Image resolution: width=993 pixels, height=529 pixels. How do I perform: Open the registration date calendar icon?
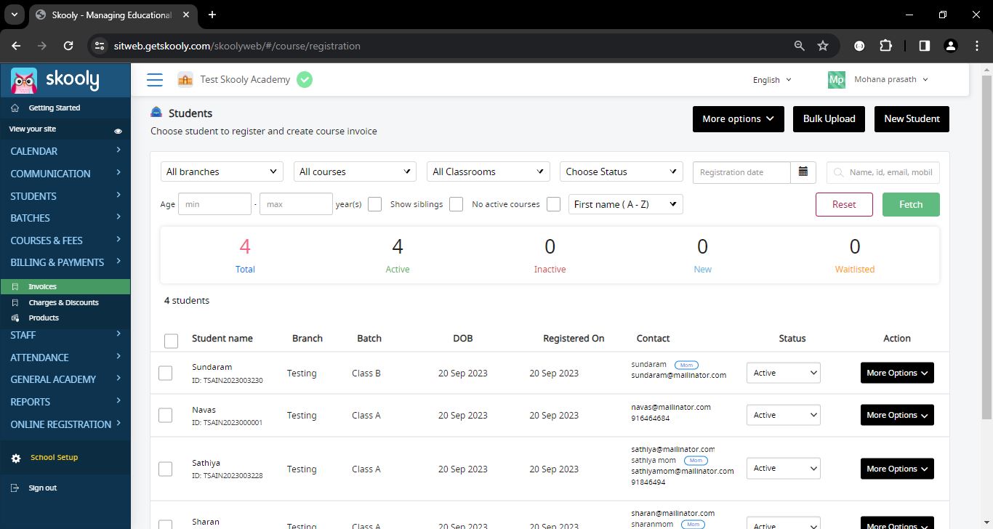pos(803,172)
